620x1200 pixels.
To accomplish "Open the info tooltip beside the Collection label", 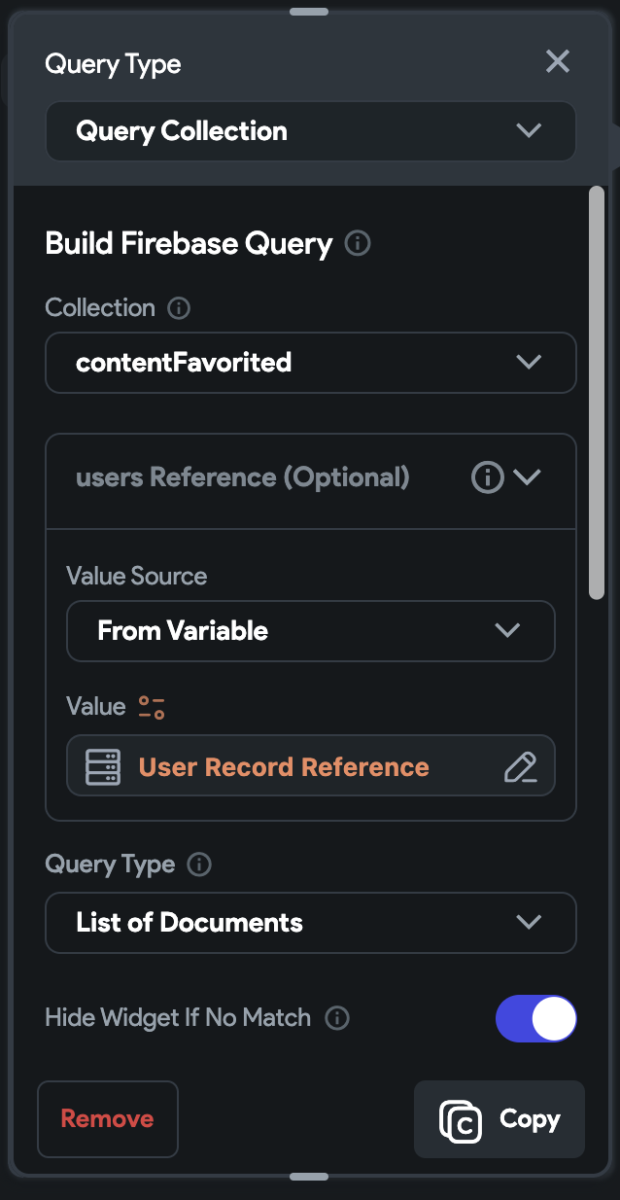I will [178, 308].
